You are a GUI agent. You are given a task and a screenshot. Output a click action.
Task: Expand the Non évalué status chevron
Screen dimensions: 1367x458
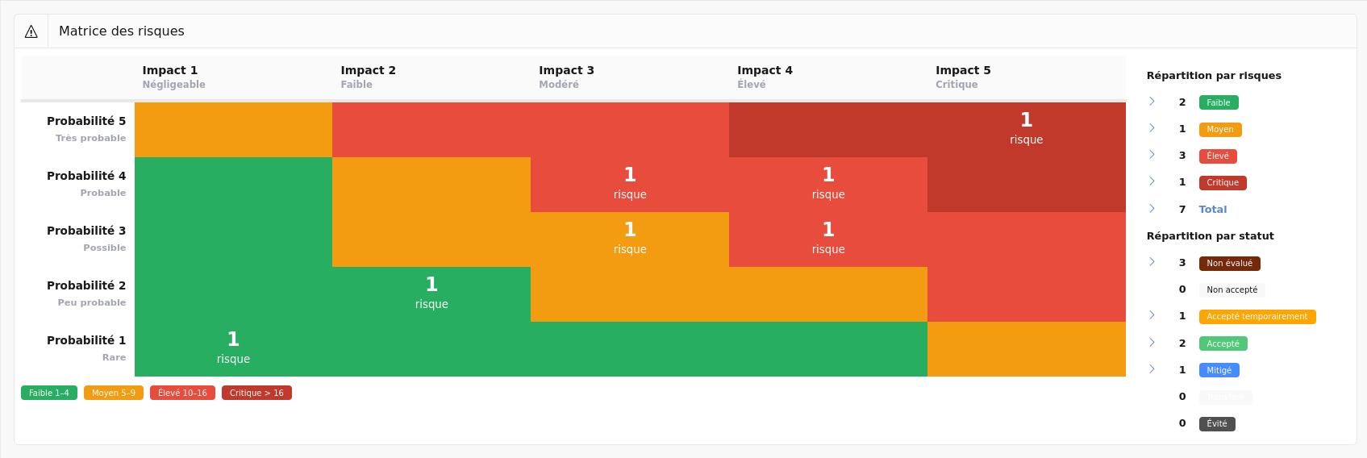1152,262
